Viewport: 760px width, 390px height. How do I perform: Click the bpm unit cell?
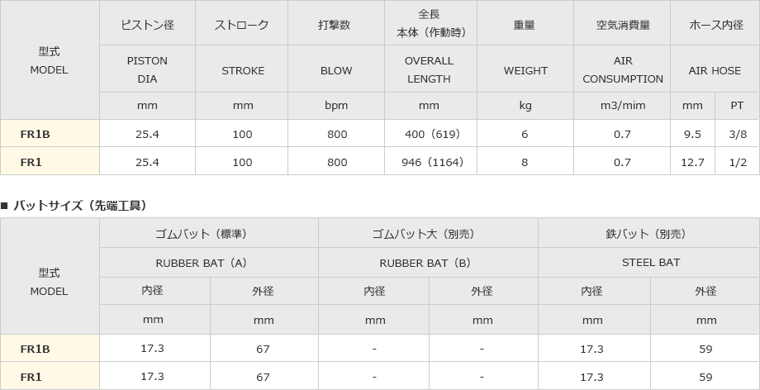pyautogui.click(x=336, y=106)
